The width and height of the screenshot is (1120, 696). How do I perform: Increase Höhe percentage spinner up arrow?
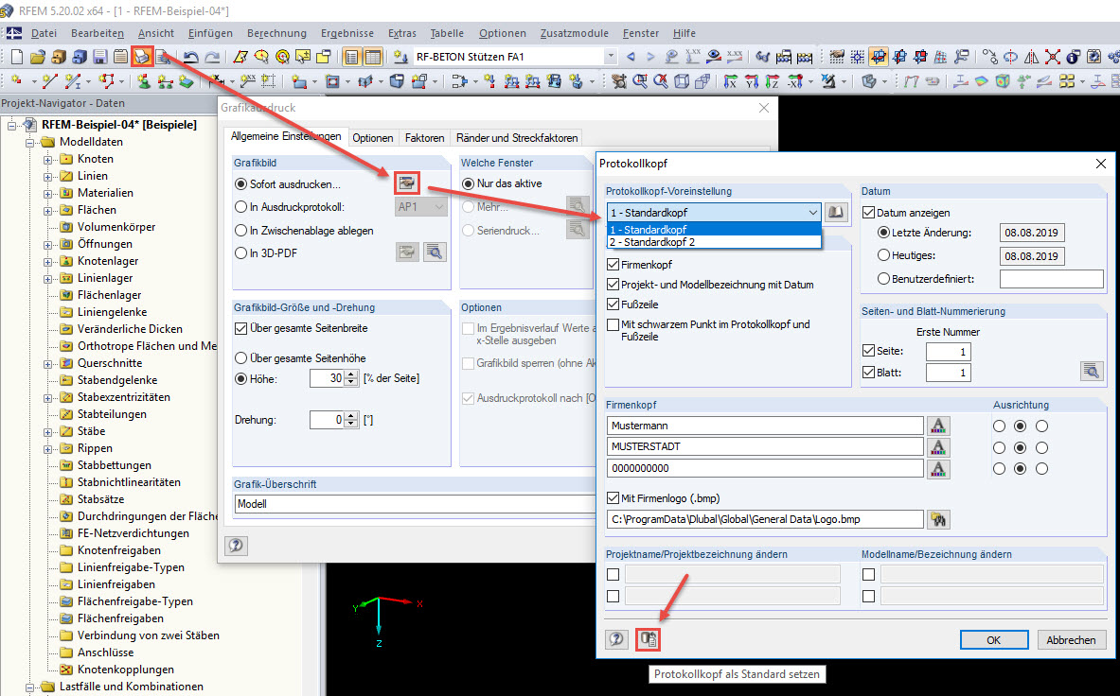tap(350, 374)
